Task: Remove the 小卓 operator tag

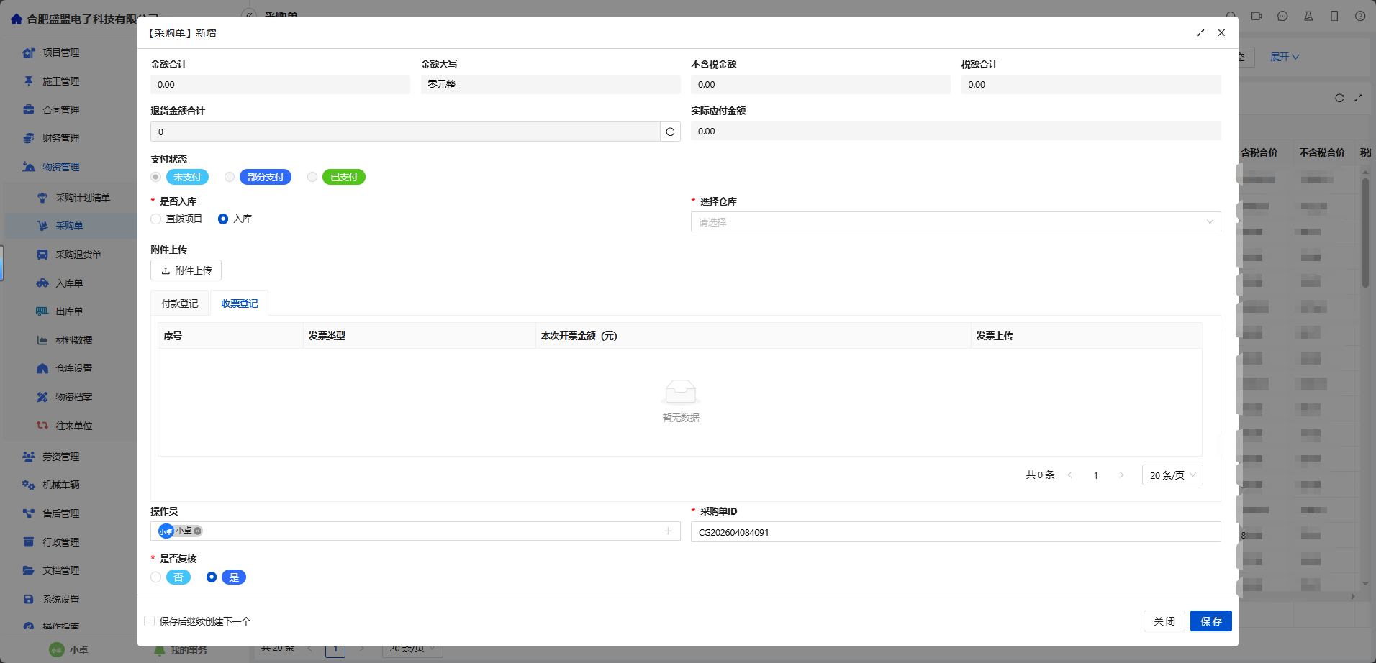Action: 198,531
